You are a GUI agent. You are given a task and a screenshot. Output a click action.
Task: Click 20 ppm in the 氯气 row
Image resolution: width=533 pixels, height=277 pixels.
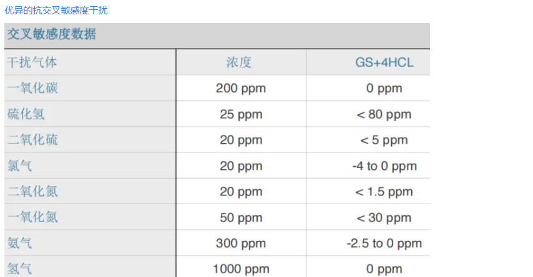(241, 166)
